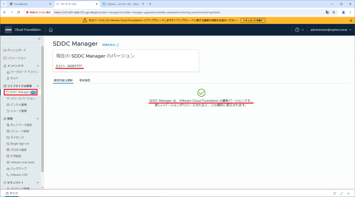
Task: Select the リリース バージョン browser tab
Action: pos(77,4)
